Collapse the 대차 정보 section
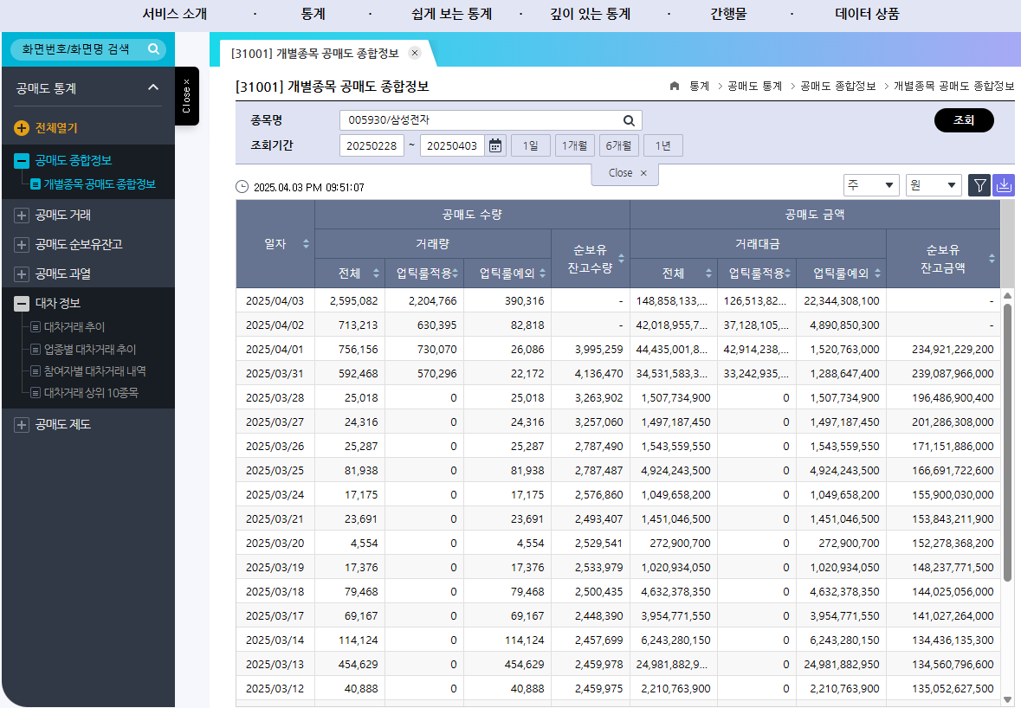The image size is (1021, 708). pyautogui.click(x=22, y=303)
